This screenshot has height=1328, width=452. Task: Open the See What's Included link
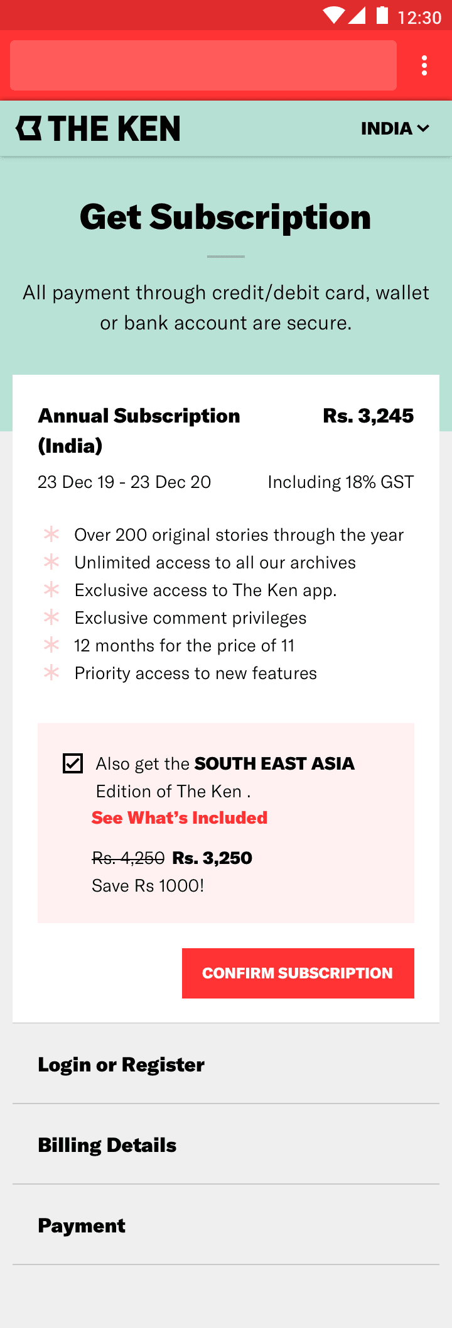180,817
